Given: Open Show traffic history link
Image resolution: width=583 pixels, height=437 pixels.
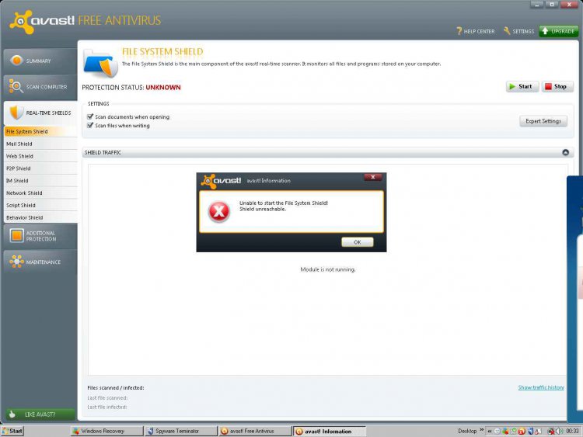Looking at the screenshot, I should 541,387.
